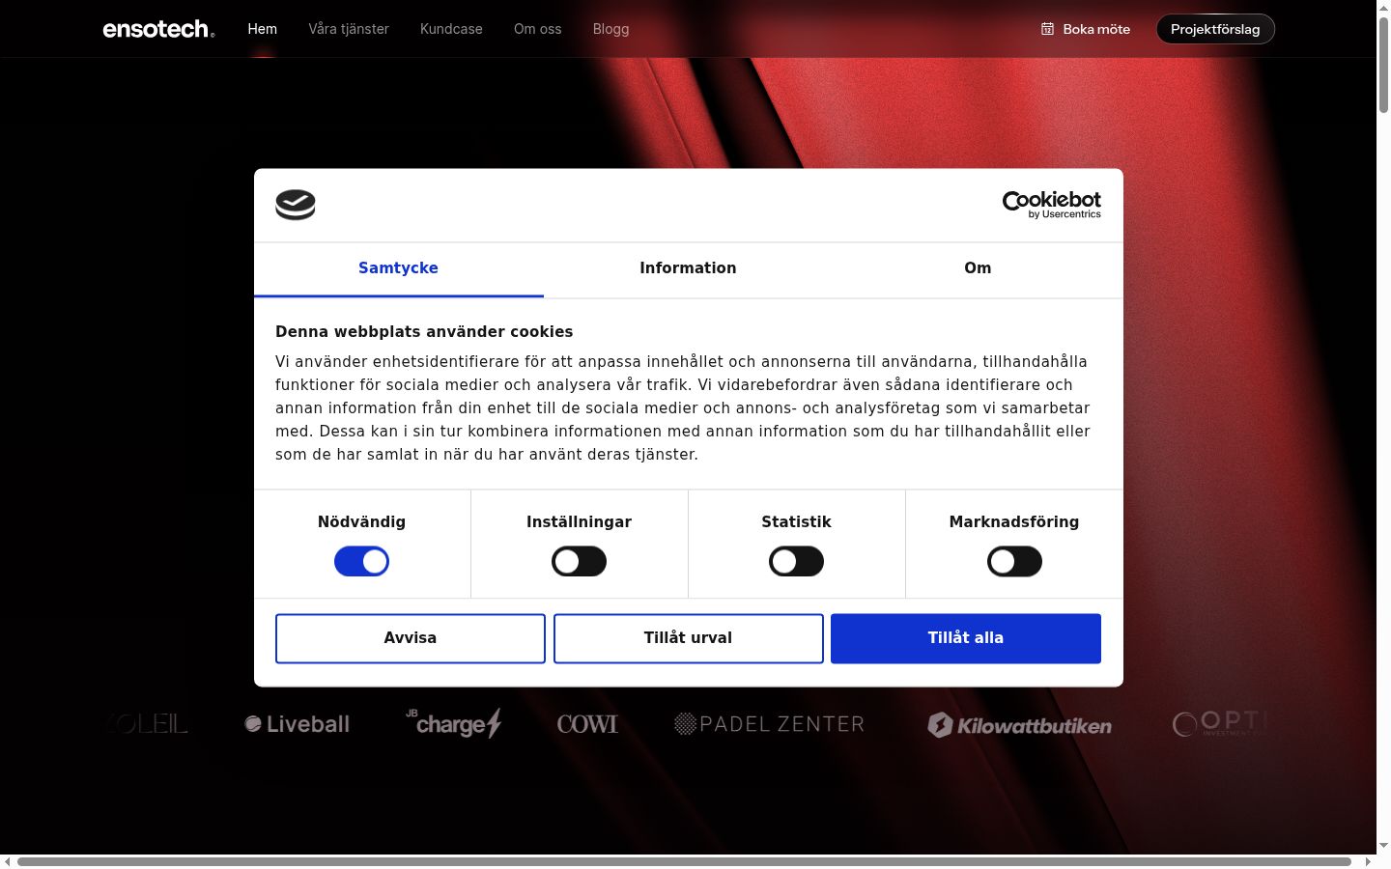Enable the Statistik cookie switch
1391x869 pixels.
(x=796, y=561)
